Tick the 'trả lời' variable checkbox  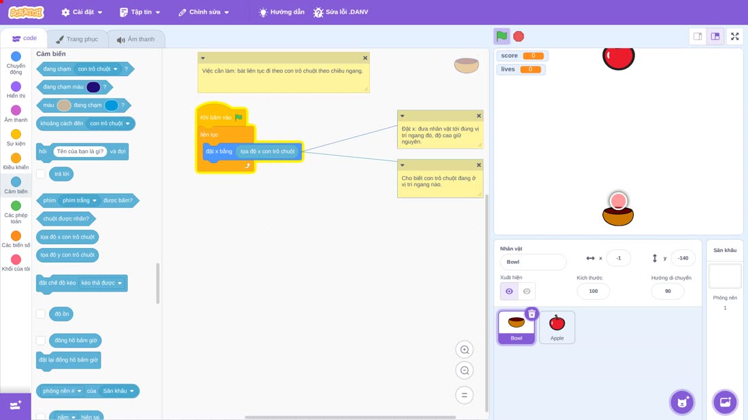41,174
